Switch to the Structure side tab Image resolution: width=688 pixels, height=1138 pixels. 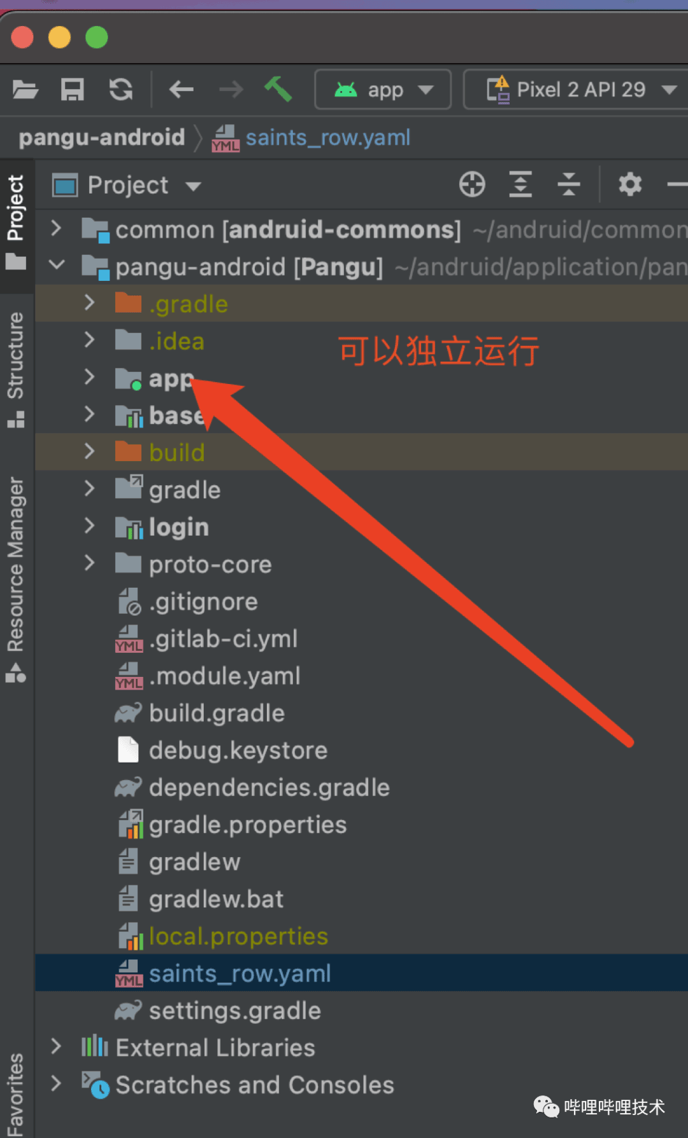click(15, 369)
